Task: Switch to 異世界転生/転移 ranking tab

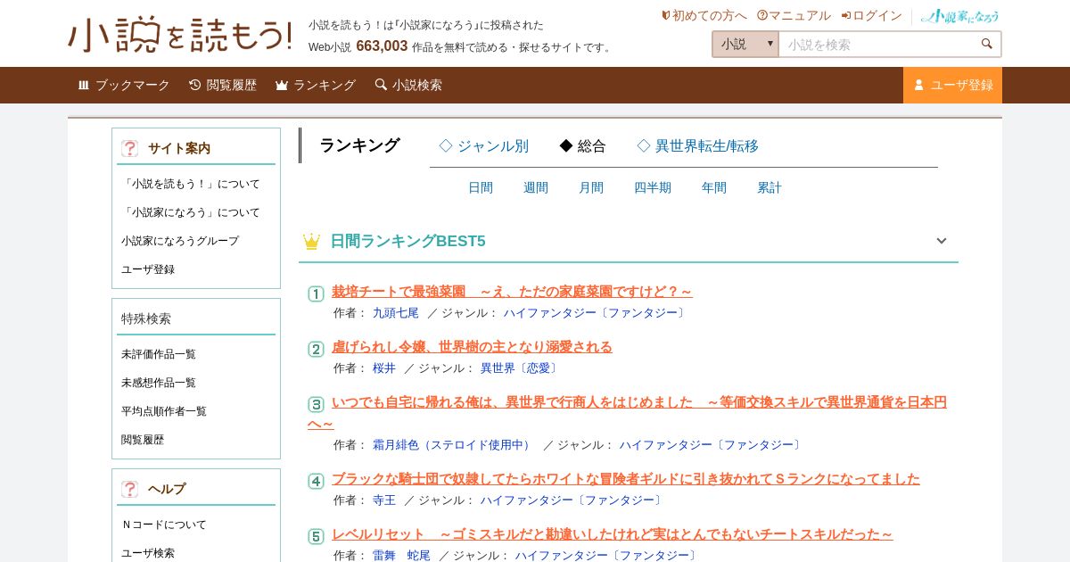Action: (x=697, y=146)
